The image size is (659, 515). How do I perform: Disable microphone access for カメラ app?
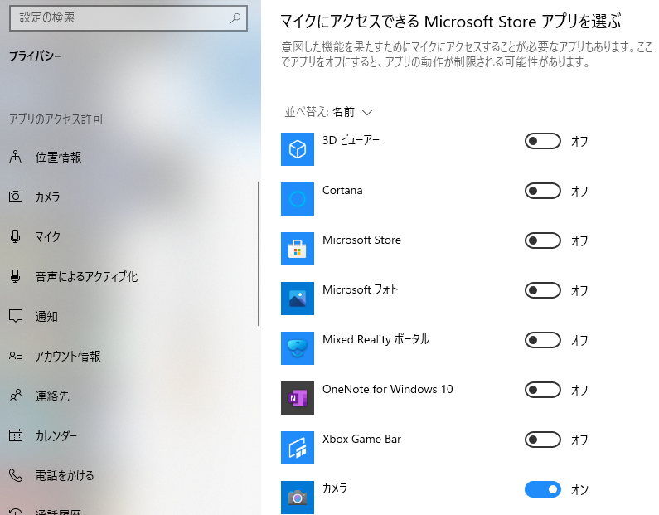[x=543, y=489]
